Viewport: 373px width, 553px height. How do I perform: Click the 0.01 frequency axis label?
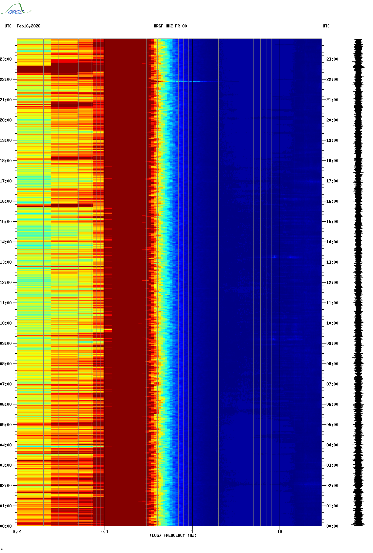tap(17, 532)
